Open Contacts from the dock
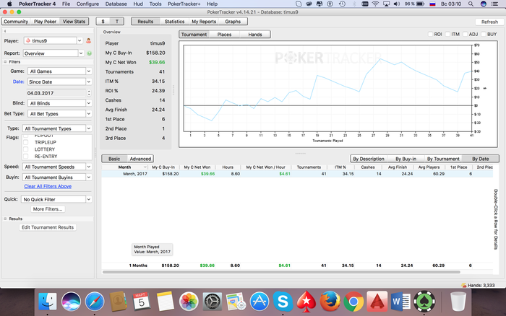The height and width of the screenshot is (316, 506). tap(118, 302)
